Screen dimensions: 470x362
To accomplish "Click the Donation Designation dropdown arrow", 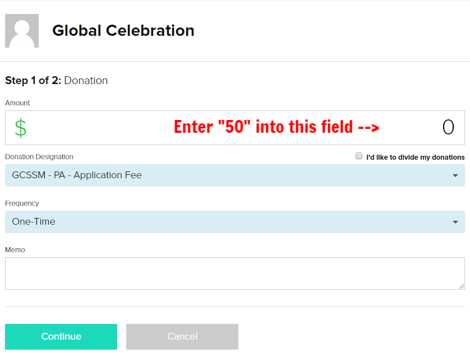I will (x=455, y=175).
